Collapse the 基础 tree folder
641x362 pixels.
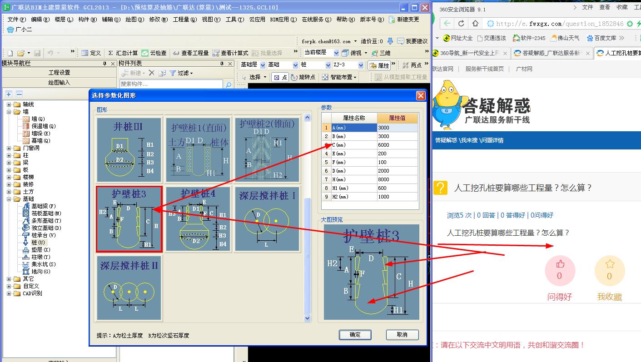point(9,199)
